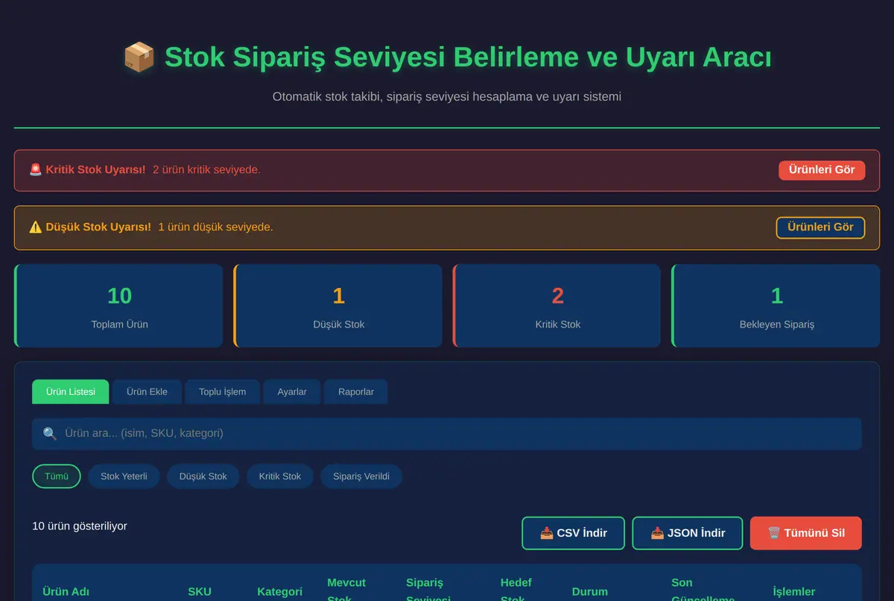The width and height of the screenshot is (894, 601).
Task: Click the package box icon in the title
Action: point(139,57)
